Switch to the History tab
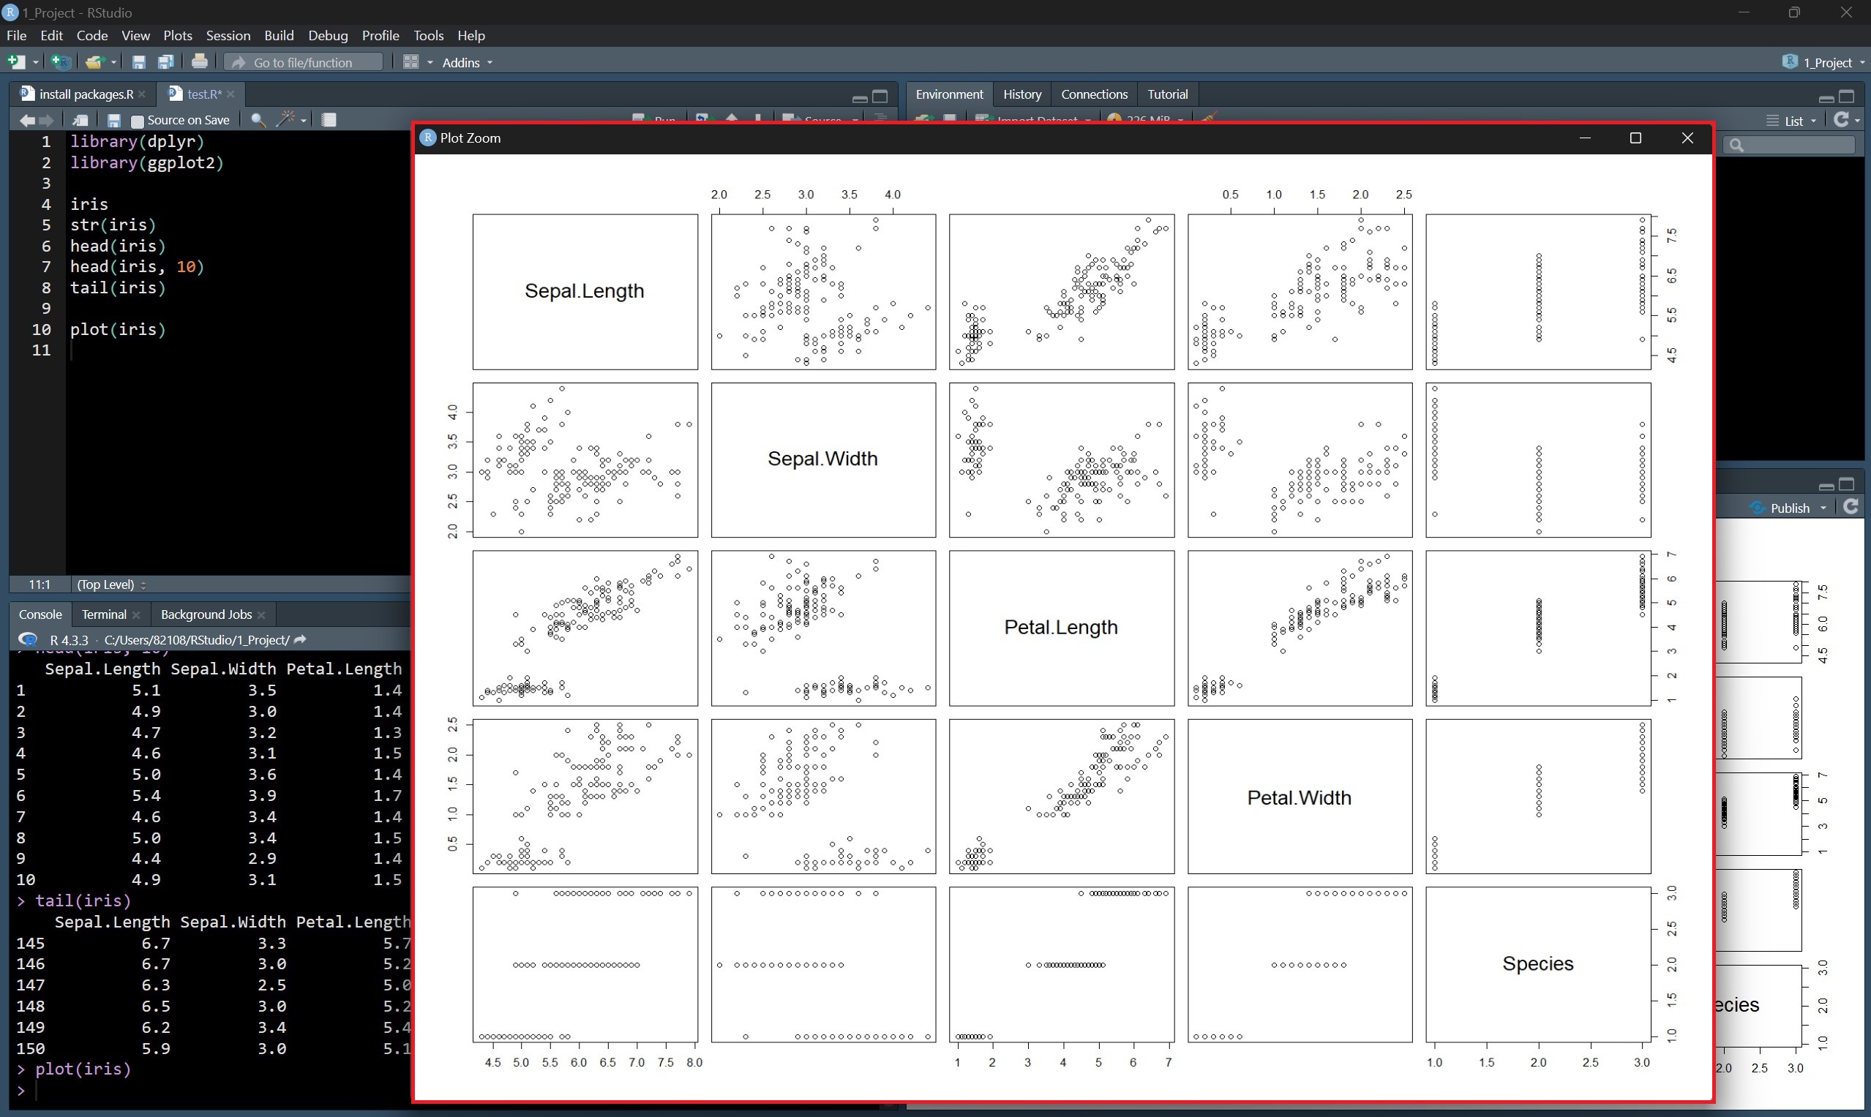 click(1021, 94)
